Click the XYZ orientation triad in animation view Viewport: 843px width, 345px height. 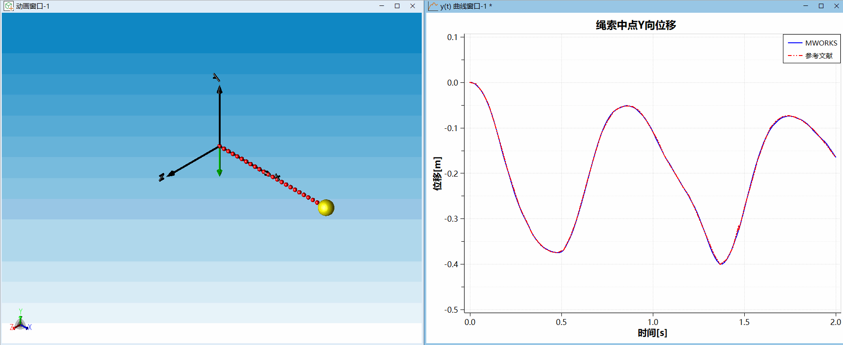click(20, 320)
